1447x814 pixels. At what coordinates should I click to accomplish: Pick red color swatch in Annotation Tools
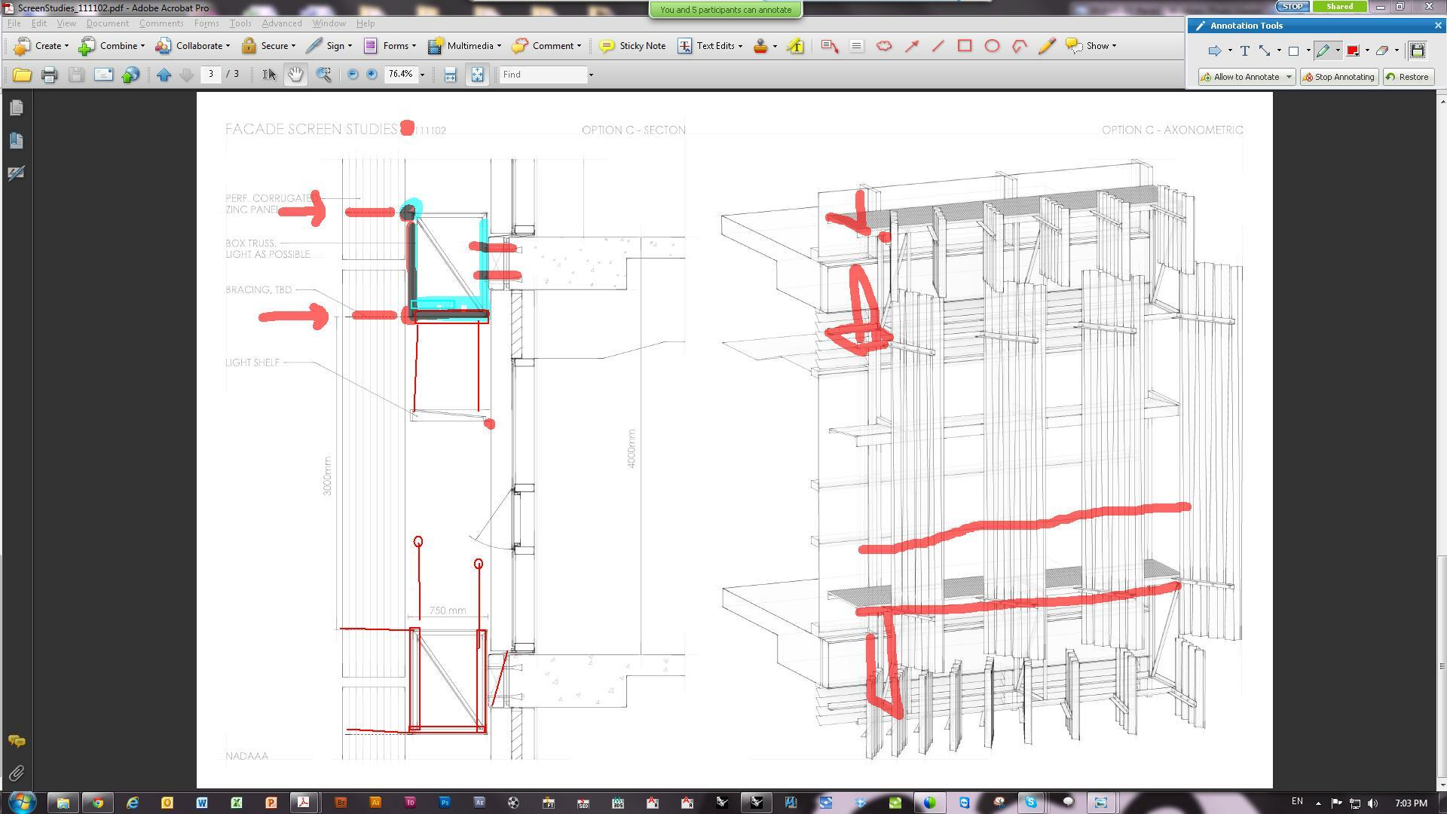click(1353, 50)
